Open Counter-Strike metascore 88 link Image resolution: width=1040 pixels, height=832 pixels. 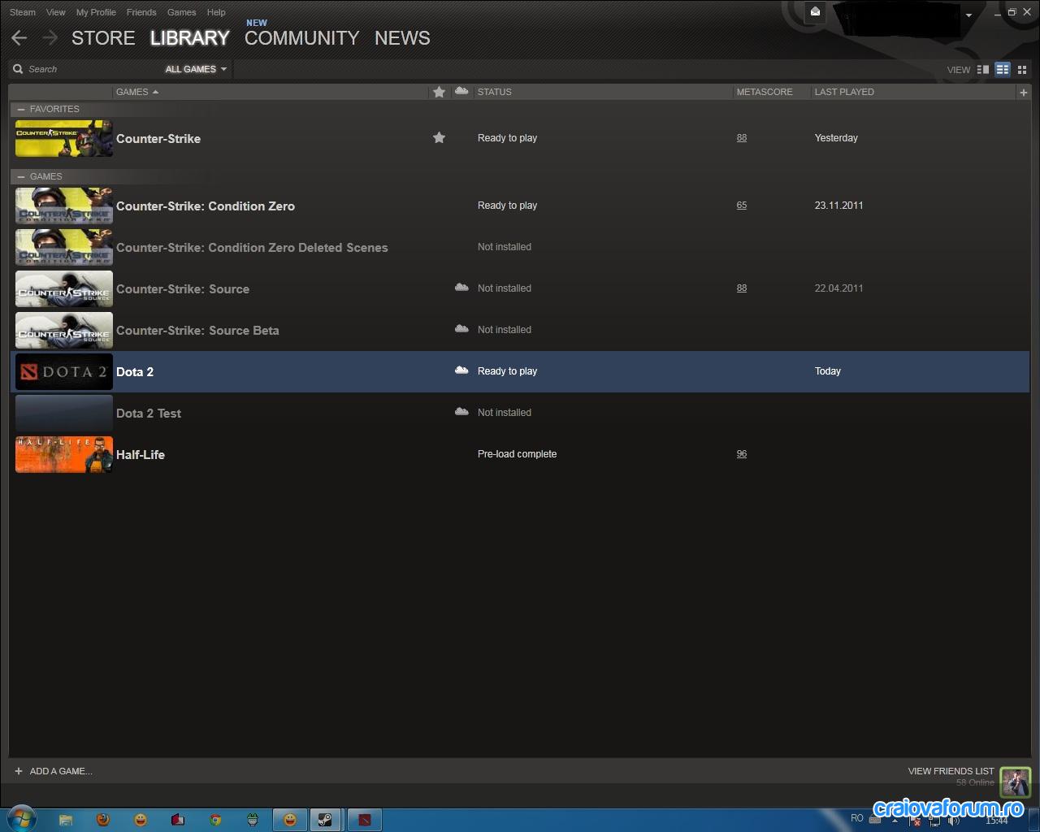742,138
